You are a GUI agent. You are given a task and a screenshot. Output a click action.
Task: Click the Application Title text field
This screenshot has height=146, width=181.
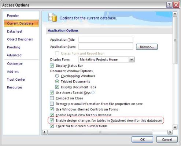pos(106,40)
